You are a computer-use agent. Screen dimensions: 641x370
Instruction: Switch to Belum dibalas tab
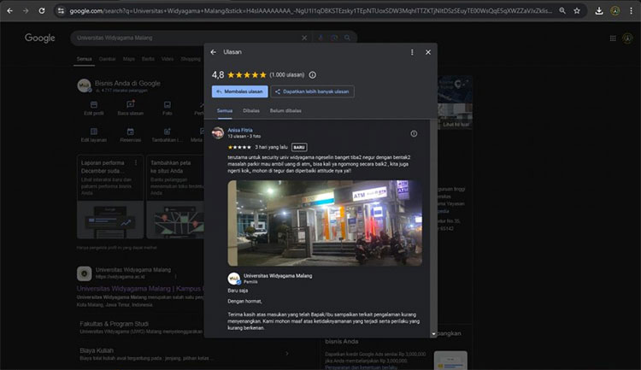click(x=285, y=111)
